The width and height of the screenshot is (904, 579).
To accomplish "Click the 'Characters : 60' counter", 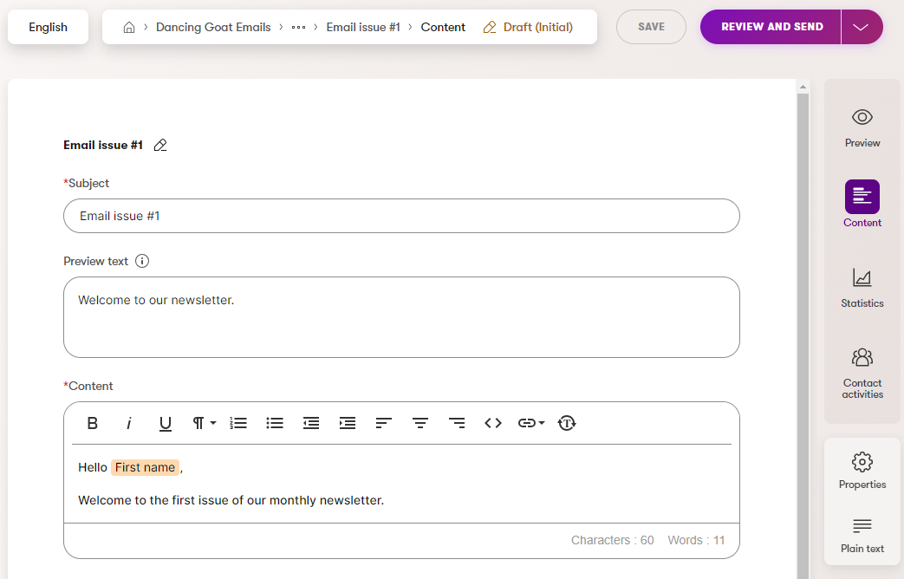I will [x=612, y=540].
